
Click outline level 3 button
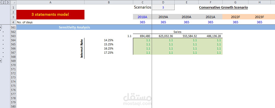pyautogui.click(x=8, y=2)
